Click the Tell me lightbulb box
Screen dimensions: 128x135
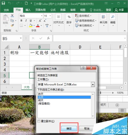pos(96,10)
